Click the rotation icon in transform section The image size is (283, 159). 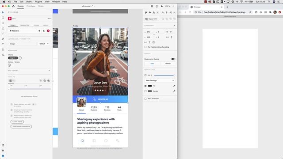(x=167, y=32)
